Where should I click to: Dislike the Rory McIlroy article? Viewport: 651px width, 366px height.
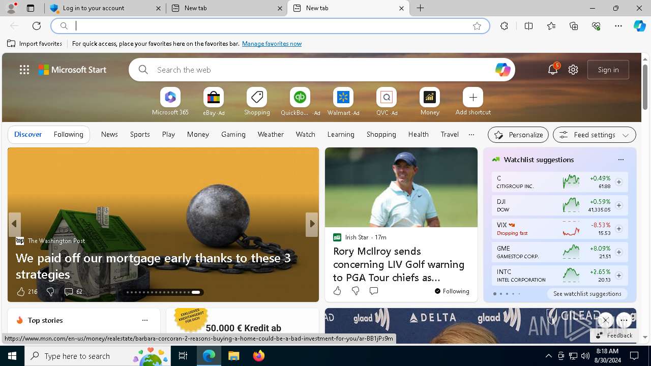(x=356, y=291)
